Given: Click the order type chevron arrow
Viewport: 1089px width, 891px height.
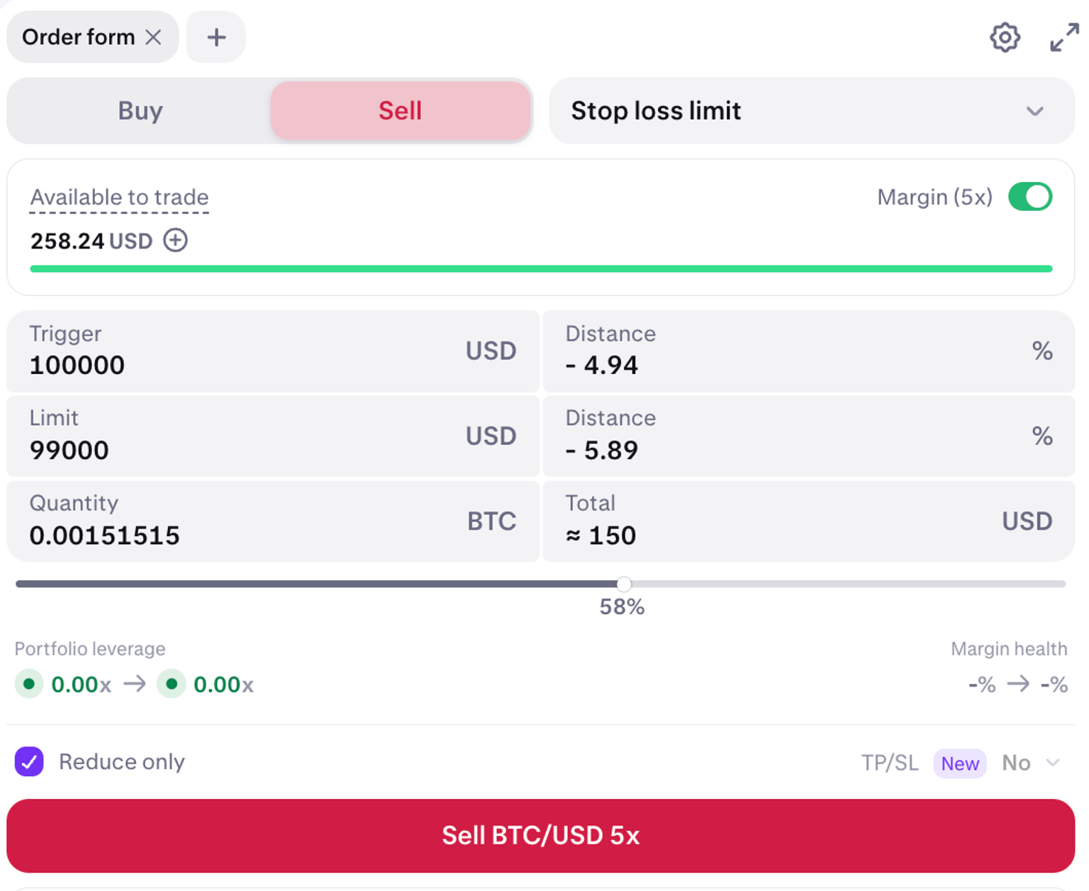Looking at the screenshot, I should click(x=1034, y=111).
